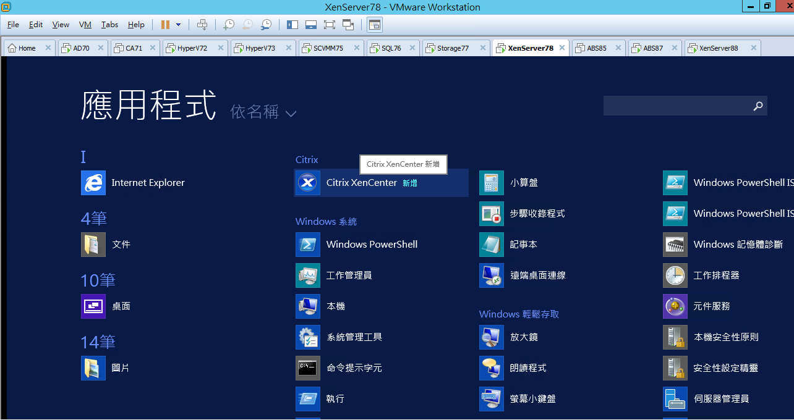
Task: Open the 桌面 desktop tile
Action: 93,306
